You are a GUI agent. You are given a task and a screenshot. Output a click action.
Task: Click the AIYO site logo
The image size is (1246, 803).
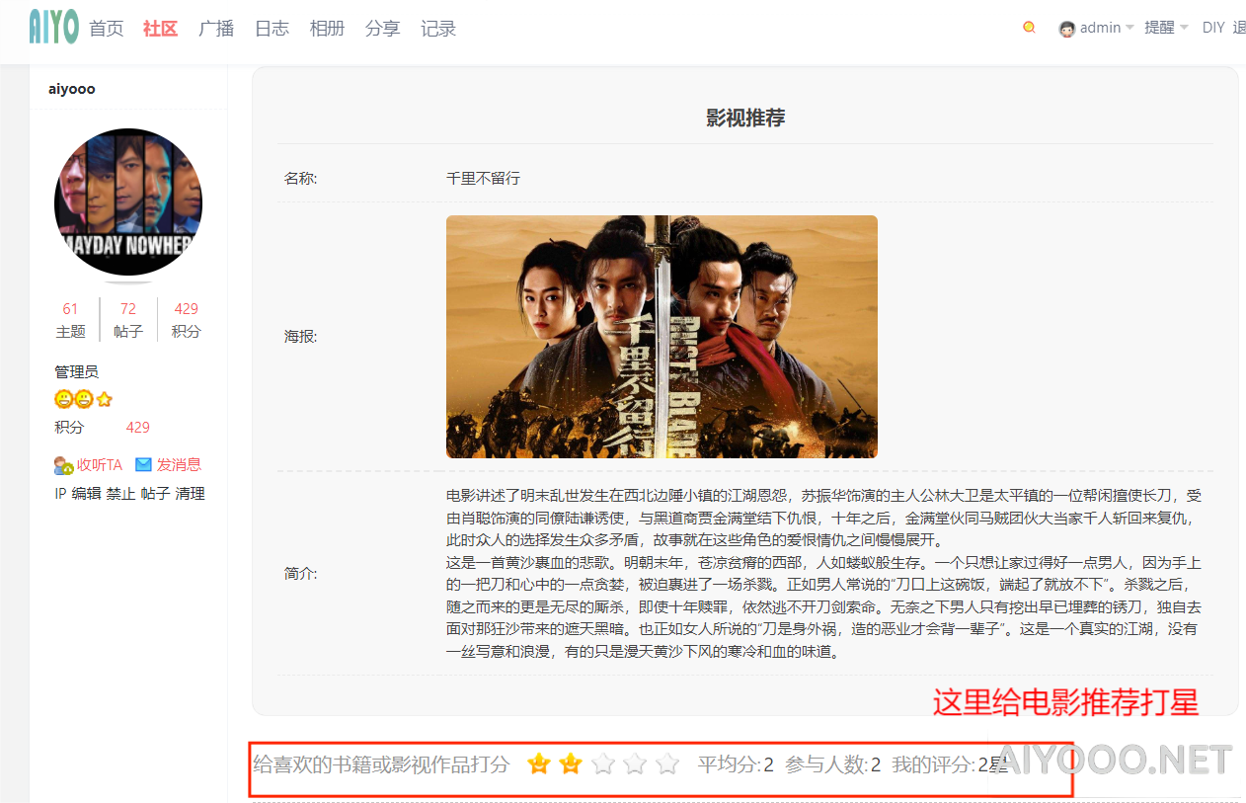click(53, 27)
